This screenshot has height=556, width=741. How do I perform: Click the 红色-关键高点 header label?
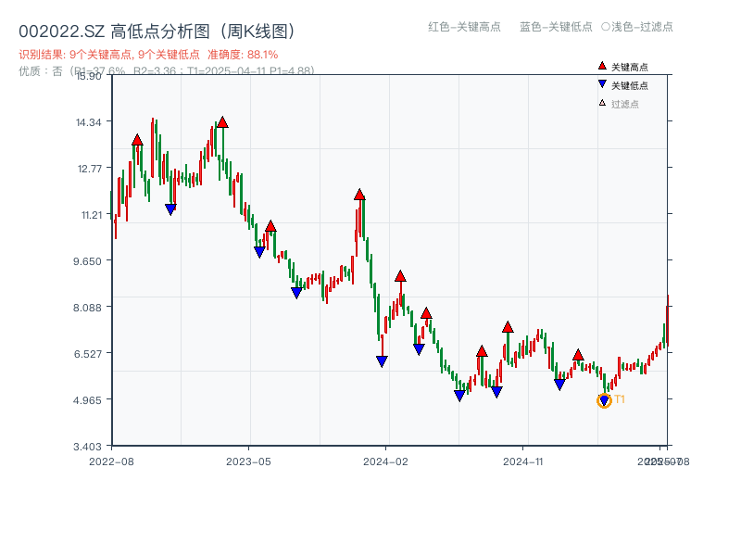pos(464,27)
